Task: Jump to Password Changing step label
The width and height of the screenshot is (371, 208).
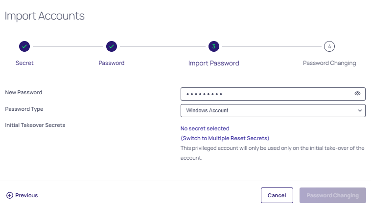Action: [329, 63]
